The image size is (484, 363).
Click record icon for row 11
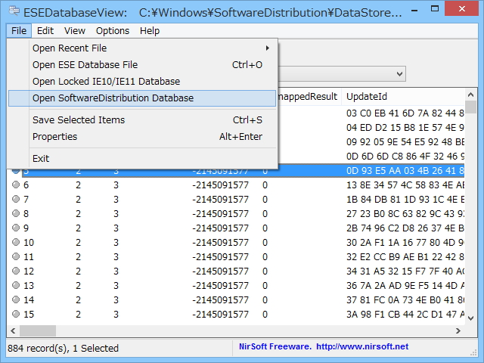pos(16,256)
